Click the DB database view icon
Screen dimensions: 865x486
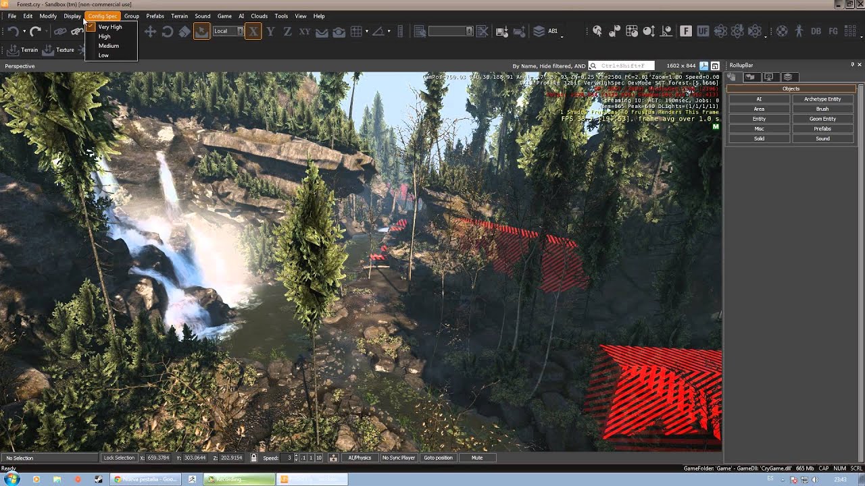click(816, 31)
